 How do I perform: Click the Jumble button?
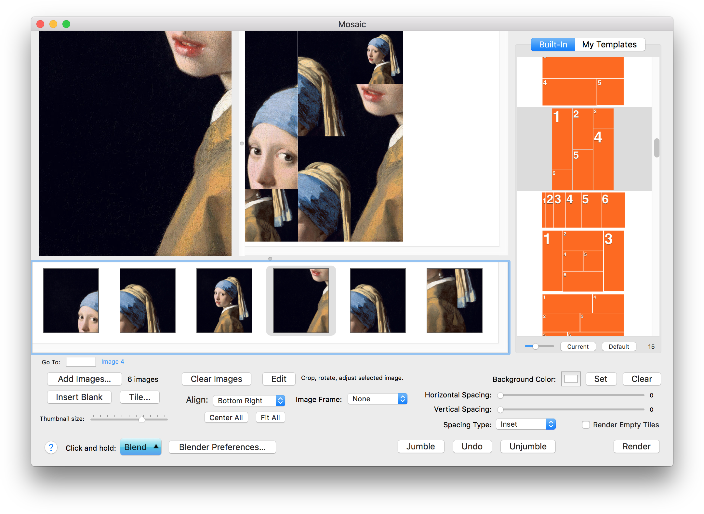tap(421, 446)
